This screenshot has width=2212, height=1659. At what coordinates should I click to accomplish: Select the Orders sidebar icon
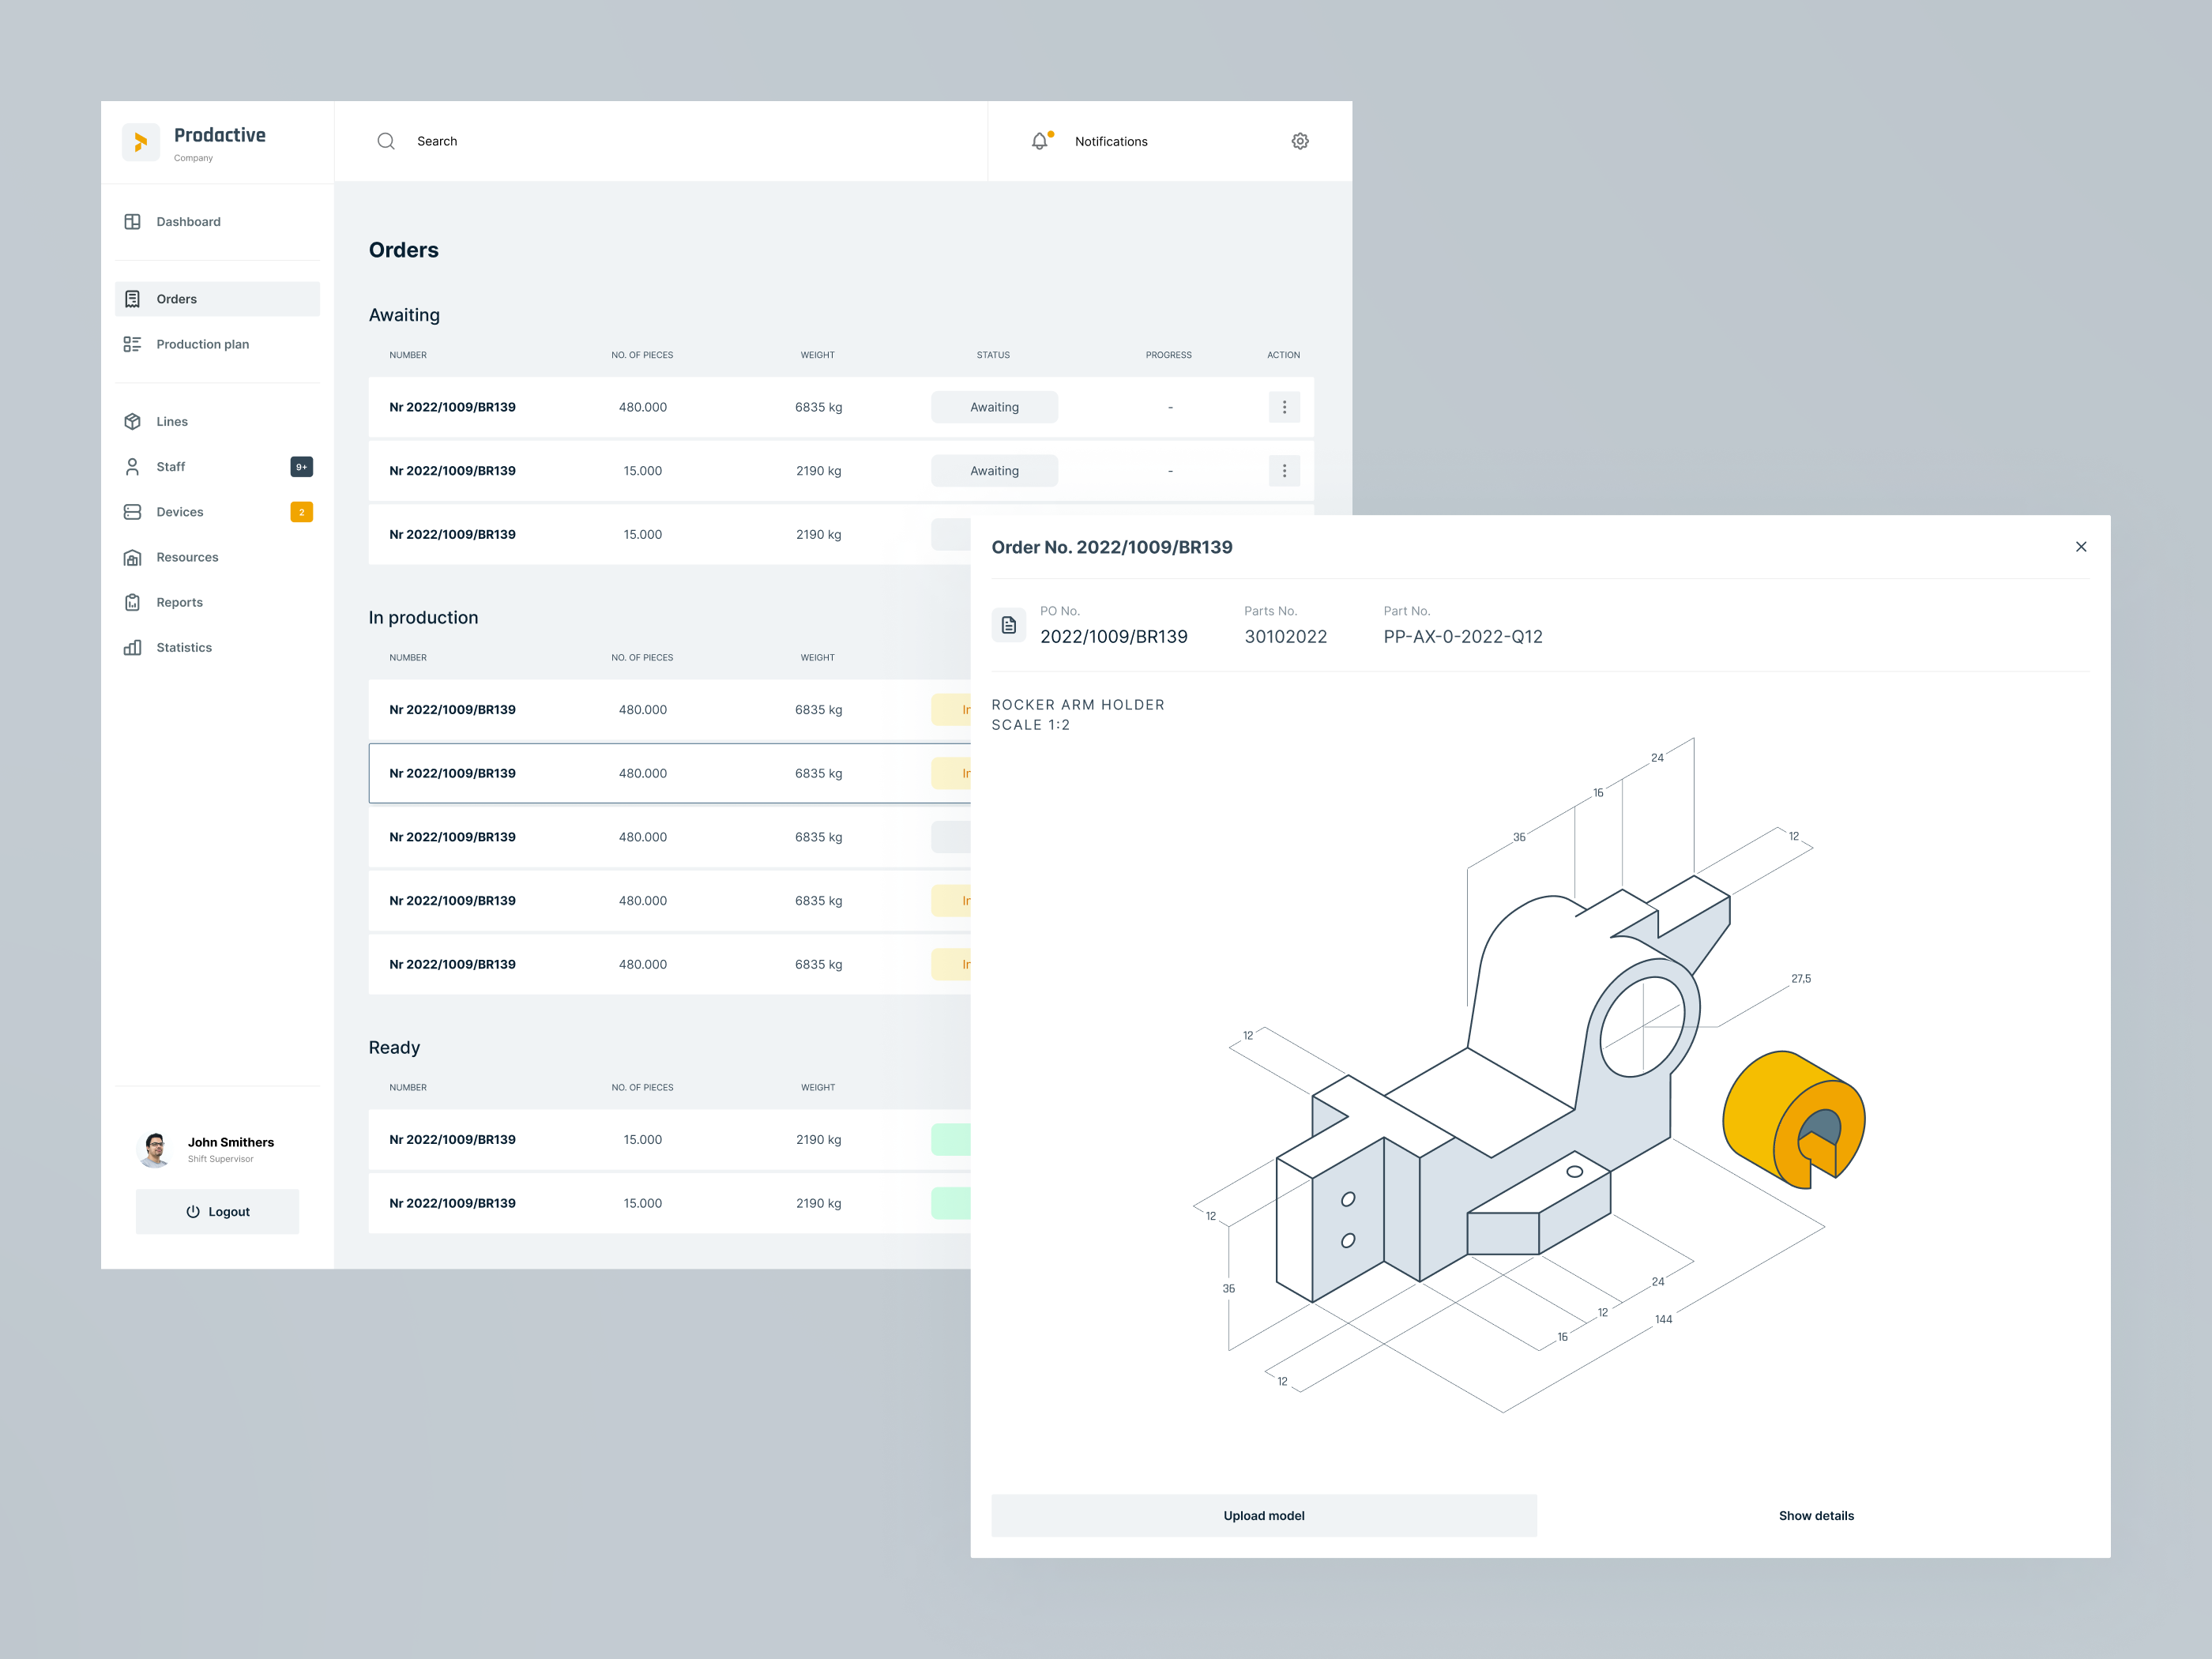[x=133, y=298]
